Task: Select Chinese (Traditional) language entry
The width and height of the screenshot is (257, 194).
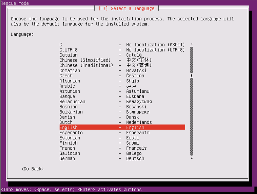Action: coord(122,65)
